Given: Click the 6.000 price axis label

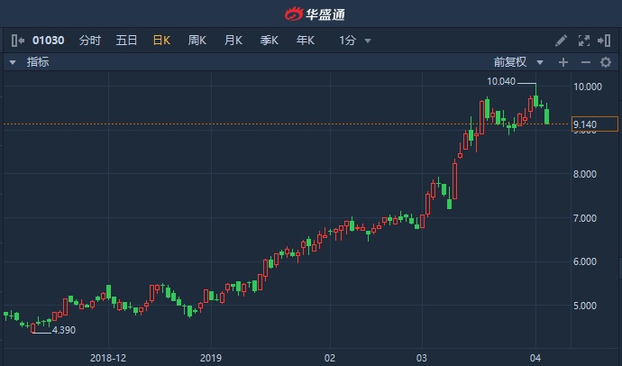Looking at the screenshot, I should (585, 261).
